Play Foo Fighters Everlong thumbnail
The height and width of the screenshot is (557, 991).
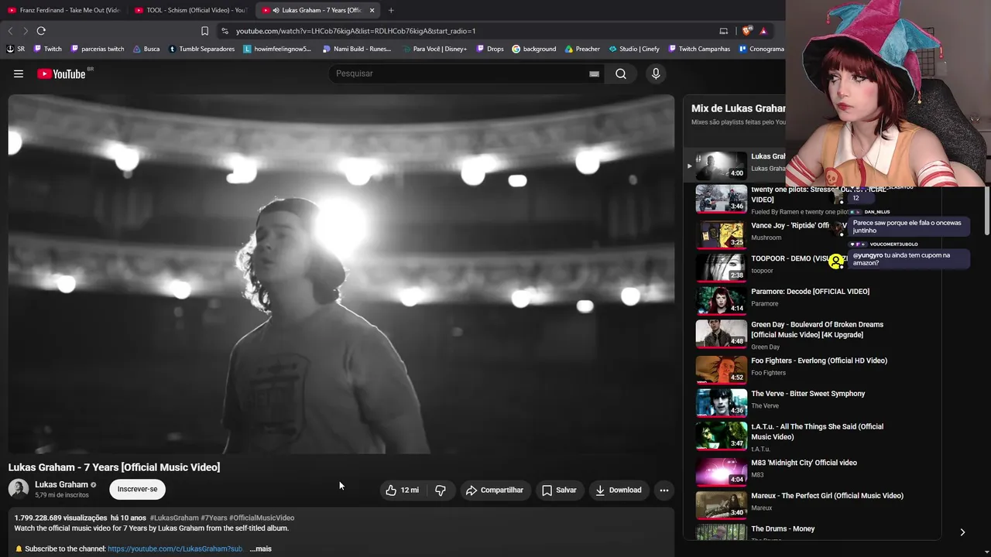[x=721, y=369]
